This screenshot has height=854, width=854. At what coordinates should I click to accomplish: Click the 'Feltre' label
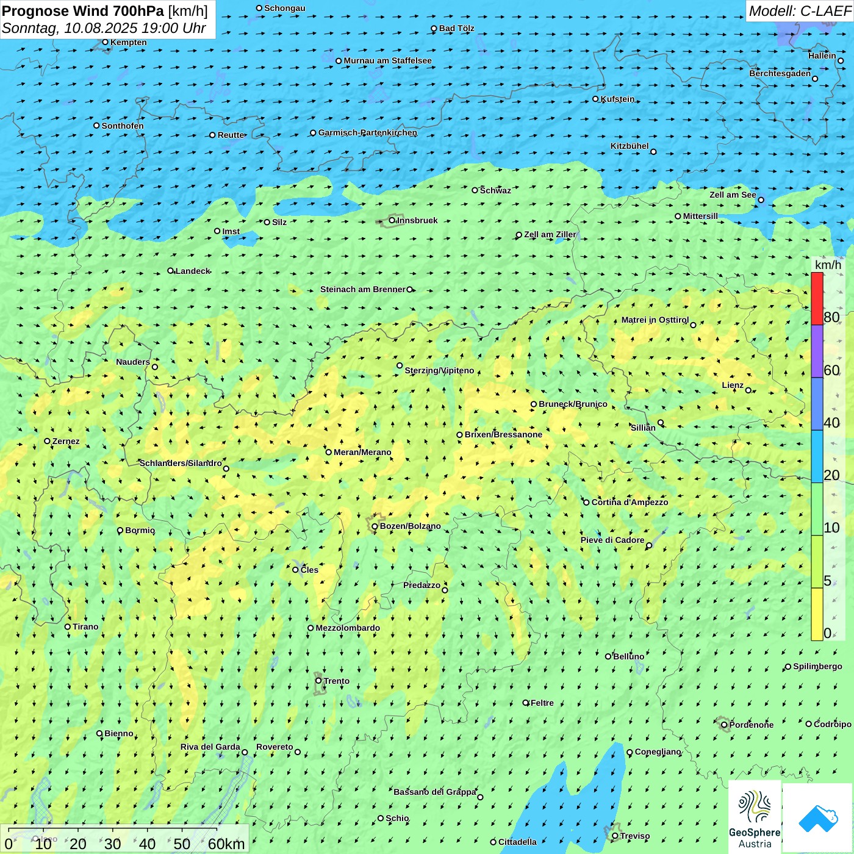point(542,703)
